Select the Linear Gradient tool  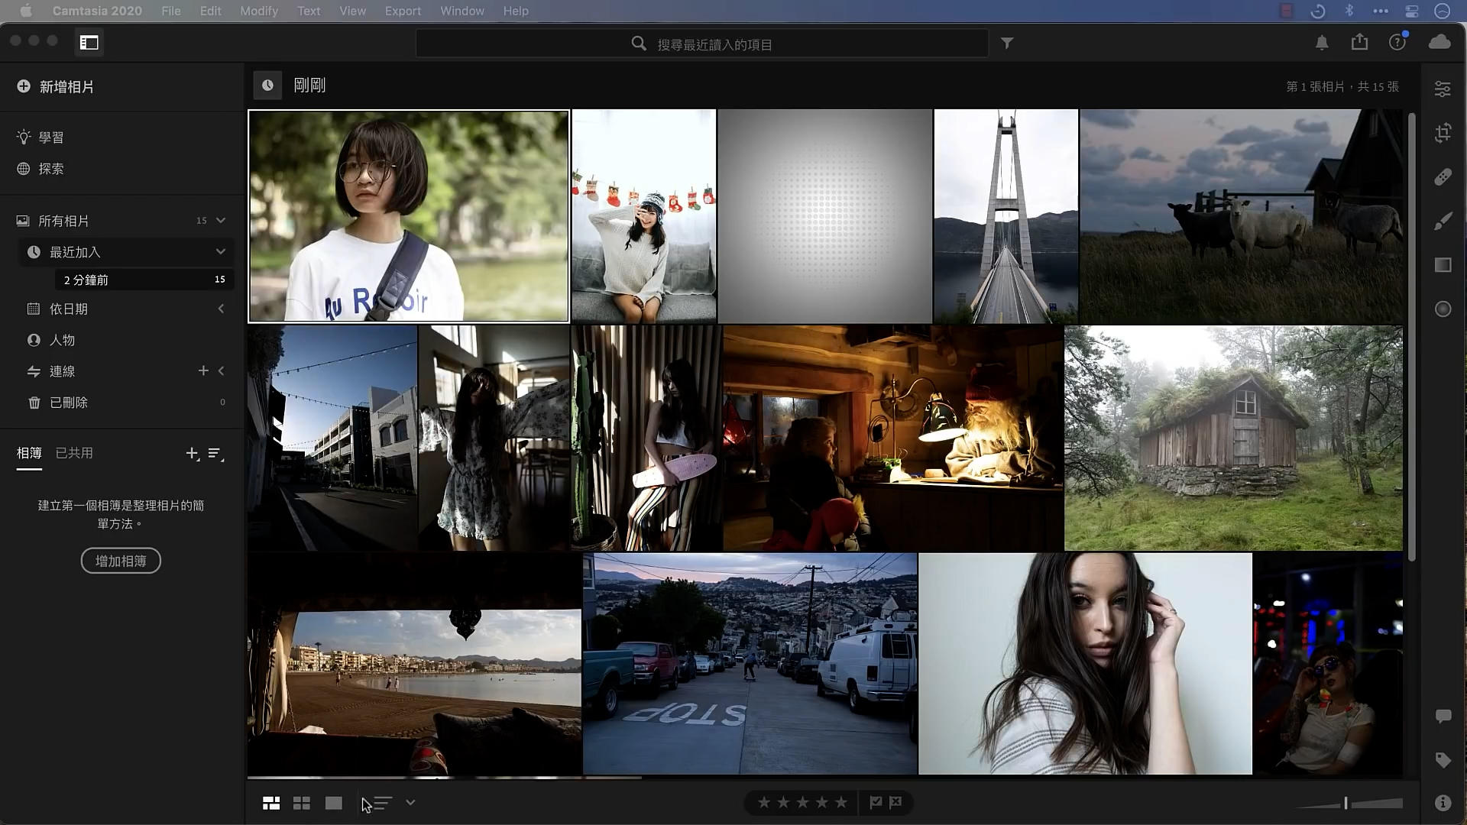pyautogui.click(x=1443, y=265)
